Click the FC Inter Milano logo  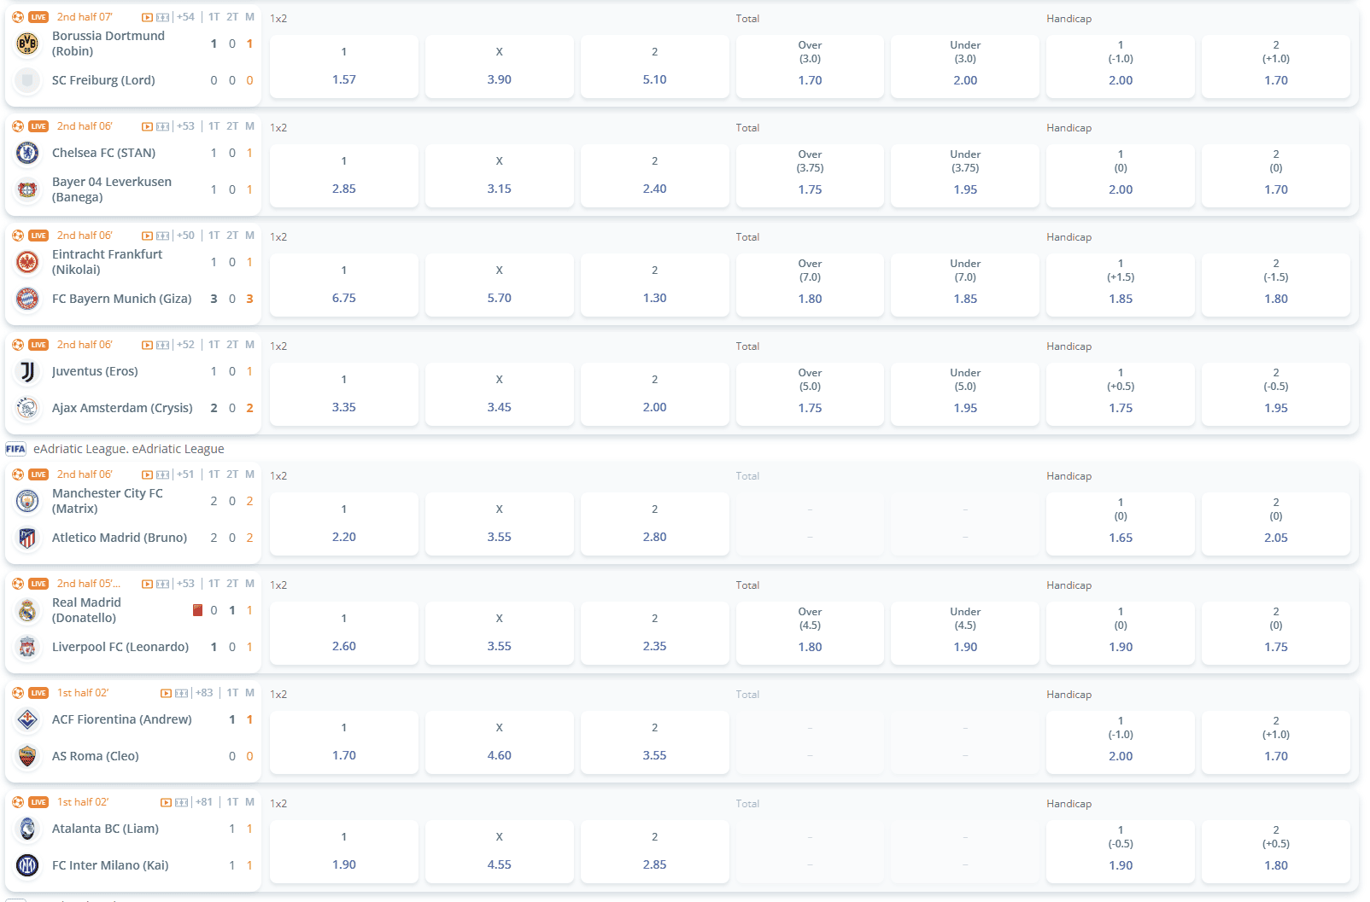(x=27, y=865)
